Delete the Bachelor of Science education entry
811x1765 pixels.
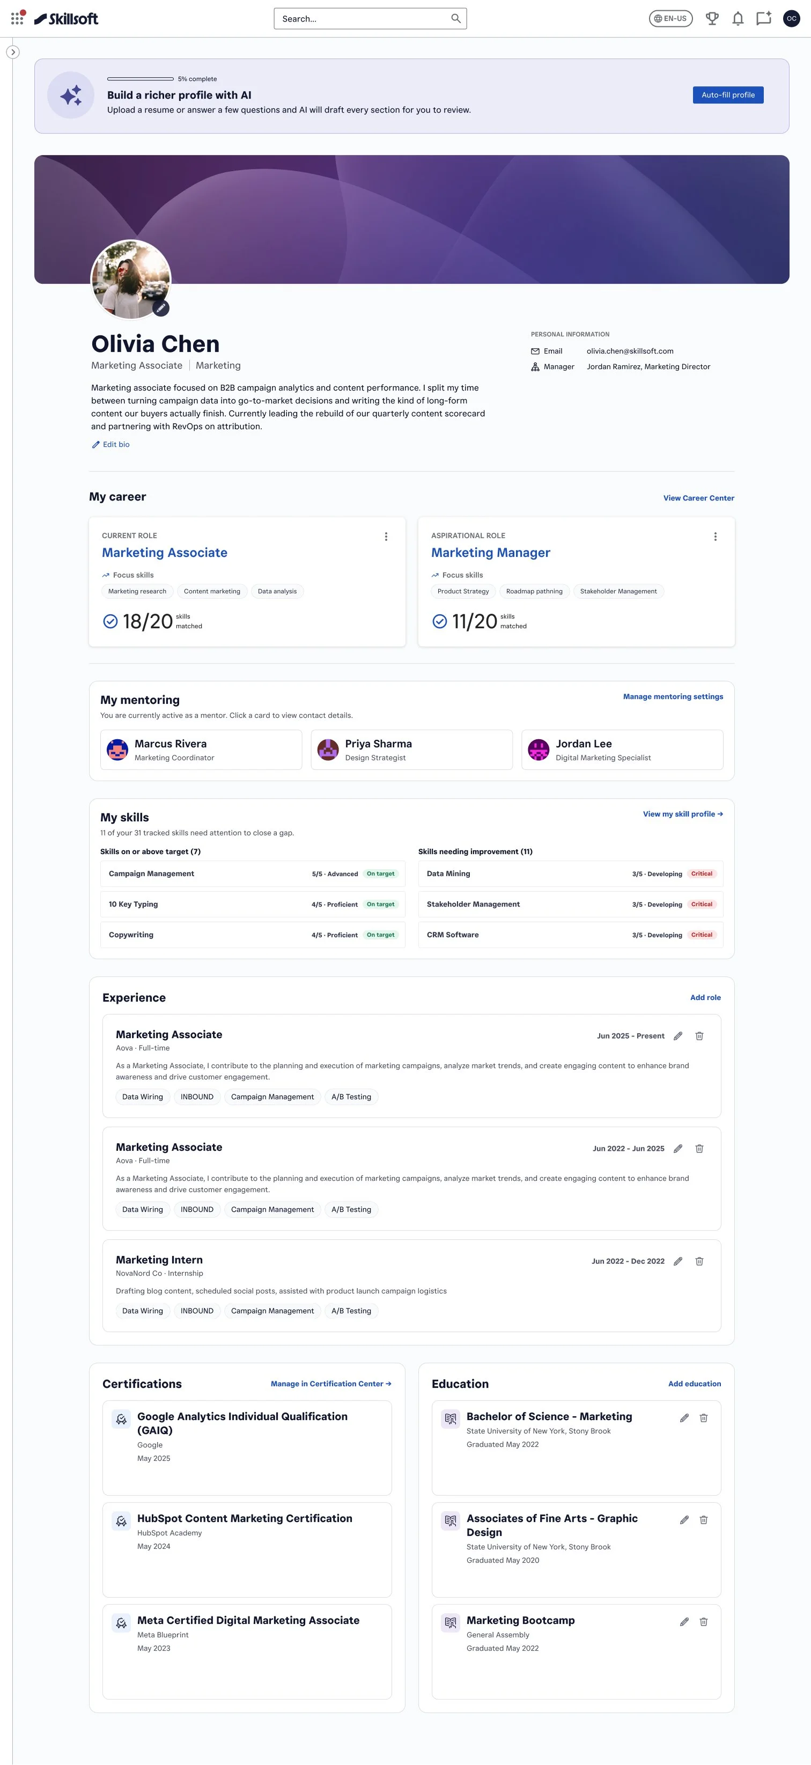pyautogui.click(x=704, y=1417)
